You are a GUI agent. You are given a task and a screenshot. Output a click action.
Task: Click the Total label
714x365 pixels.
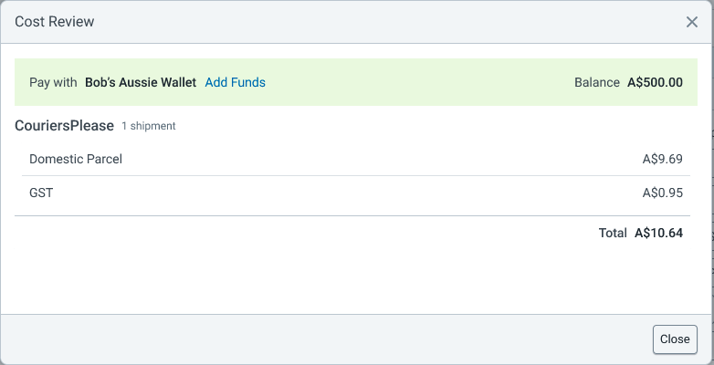(x=613, y=233)
